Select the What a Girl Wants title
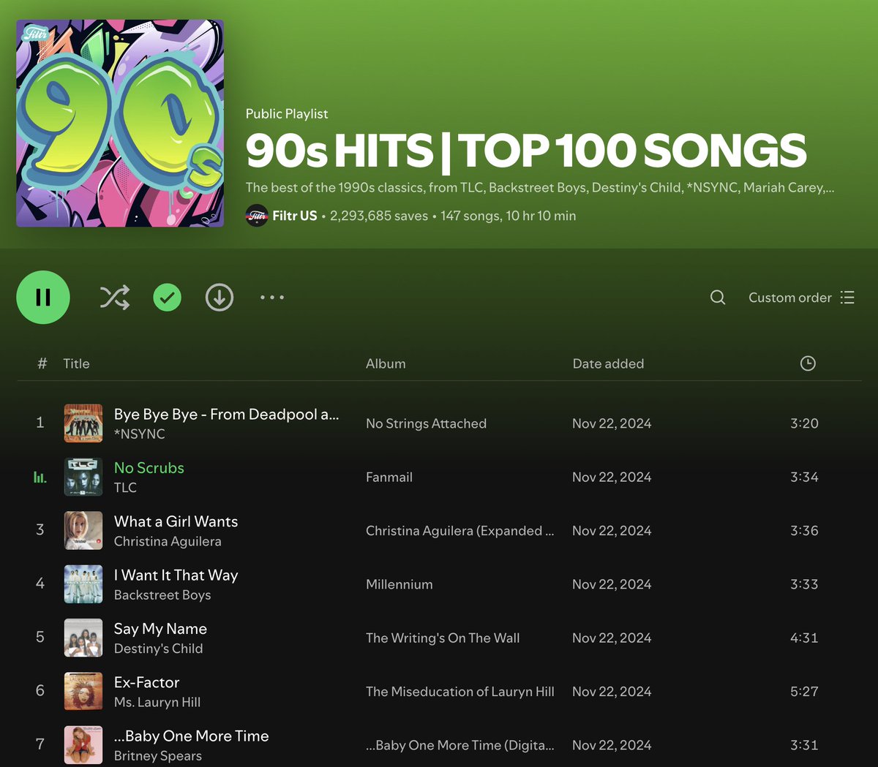The width and height of the screenshot is (878, 767). coord(176,521)
